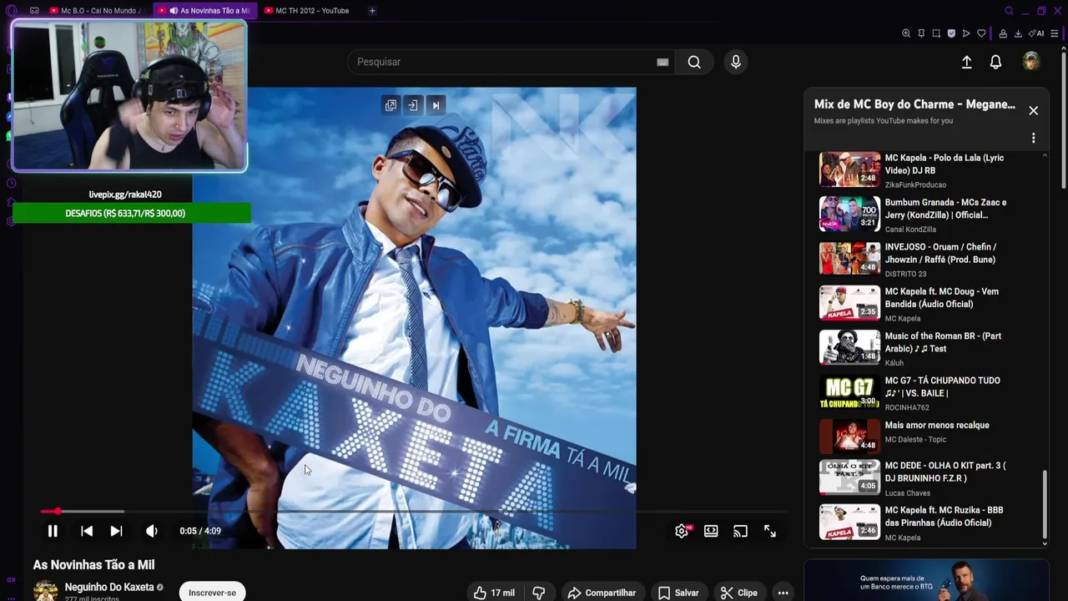Viewport: 1068px width, 601px height.
Task: Cast video to a device
Action: coord(740,531)
